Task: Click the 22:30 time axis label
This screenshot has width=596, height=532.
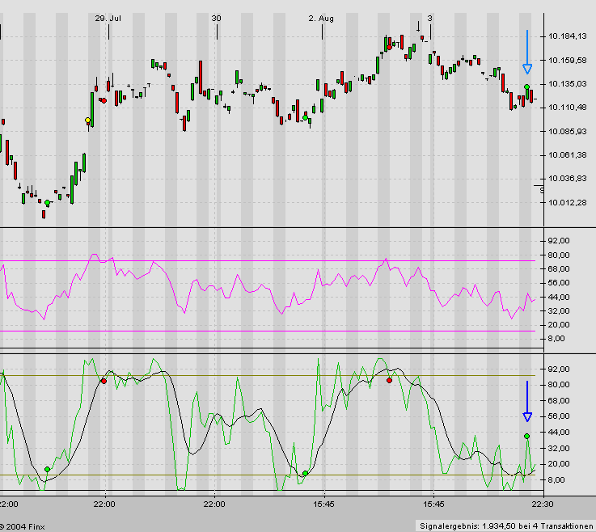Action: click(542, 504)
